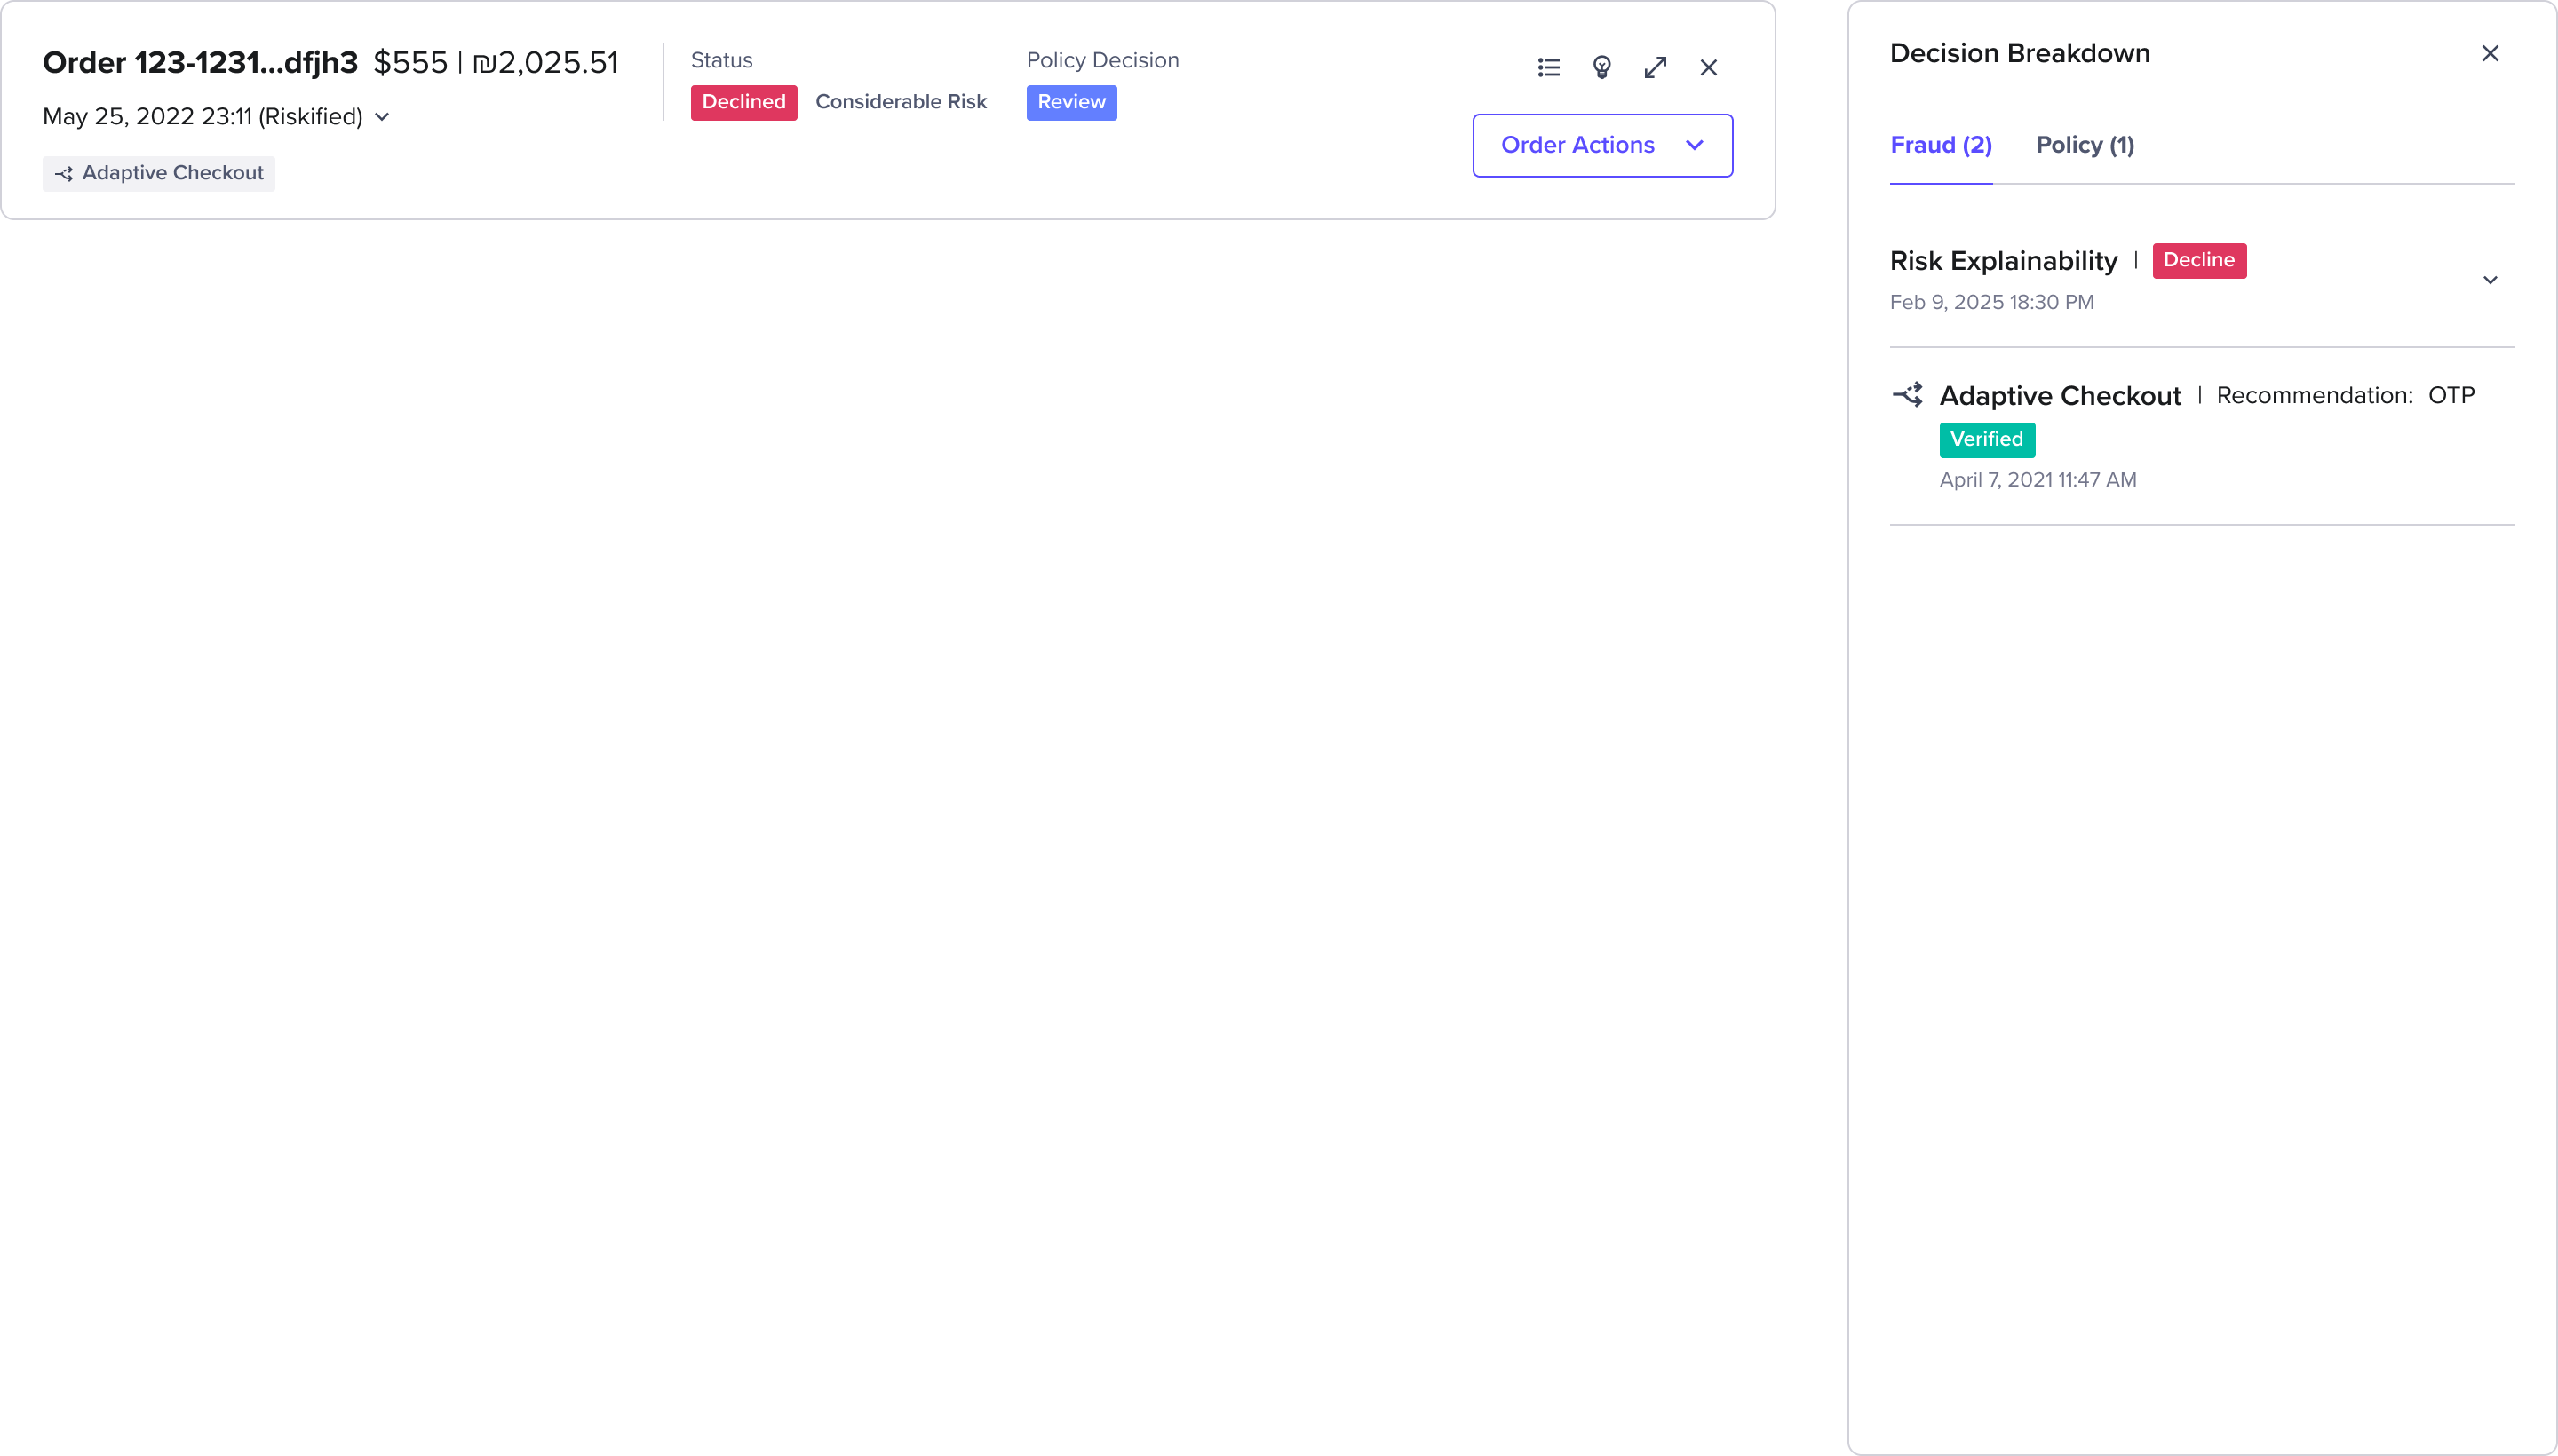
Task: Click the 'May 25, 2022 23:11 (Riskified)' date text
Action: (203, 117)
